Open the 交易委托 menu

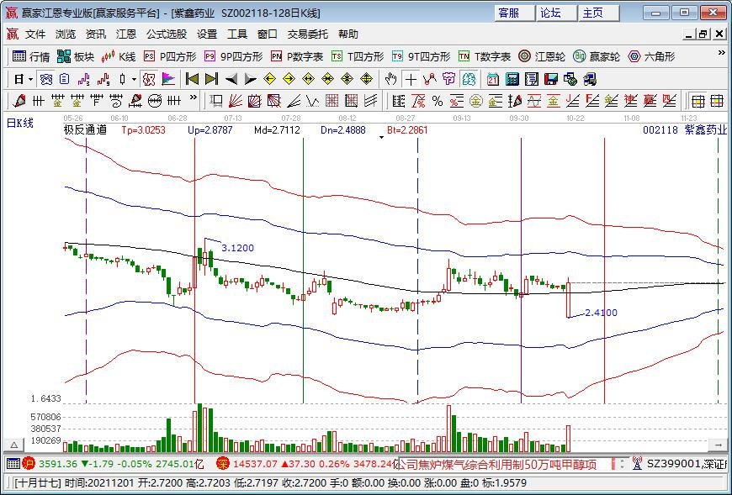308,34
